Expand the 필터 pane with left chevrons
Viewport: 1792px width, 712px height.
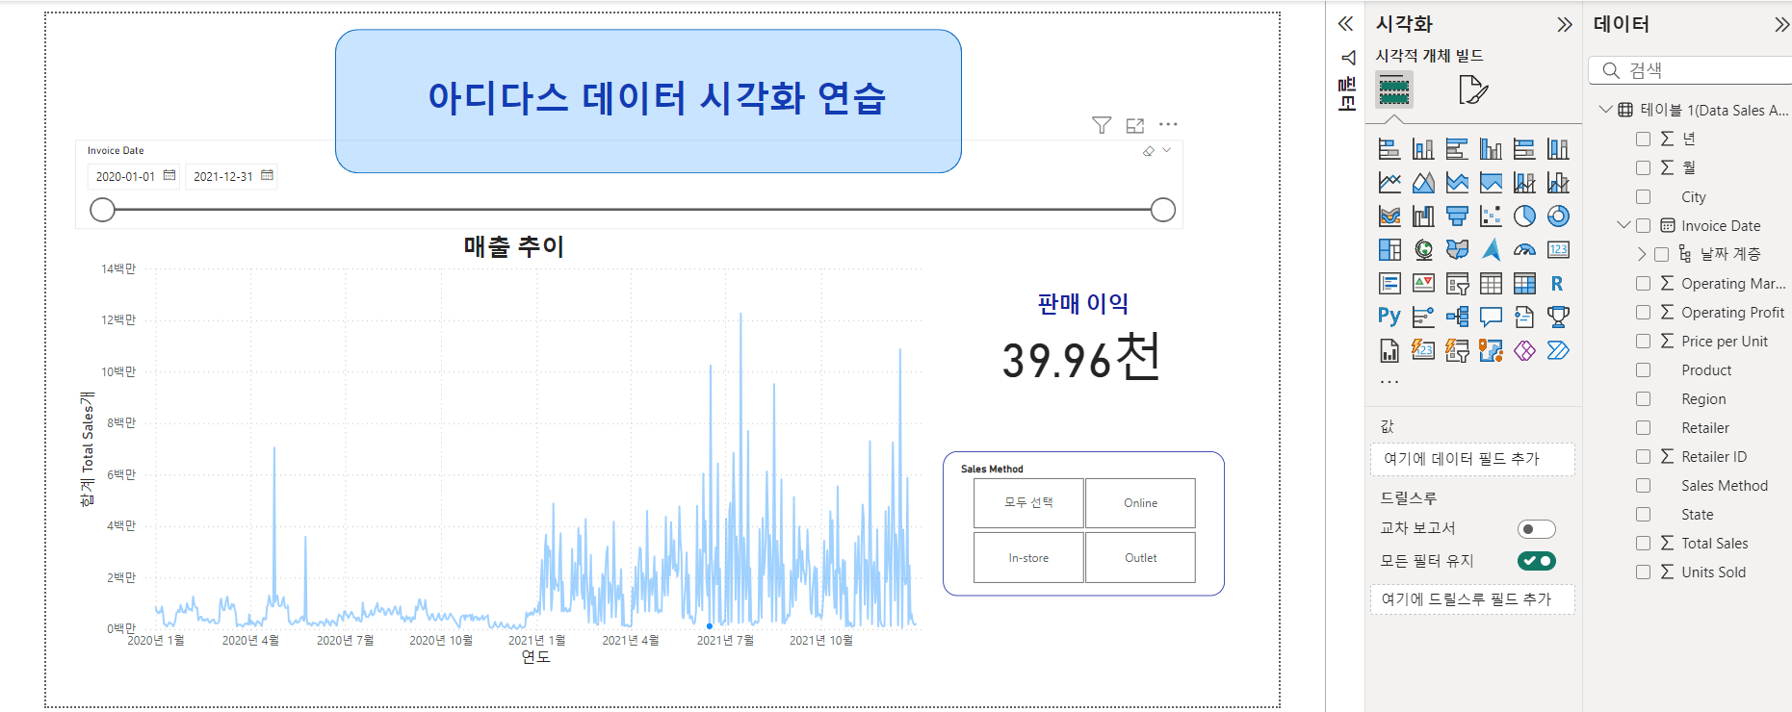(1346, 24)
